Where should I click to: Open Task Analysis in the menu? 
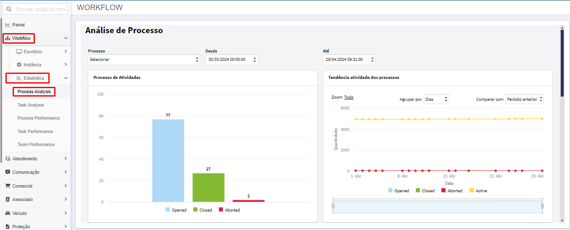coord(31,105)
